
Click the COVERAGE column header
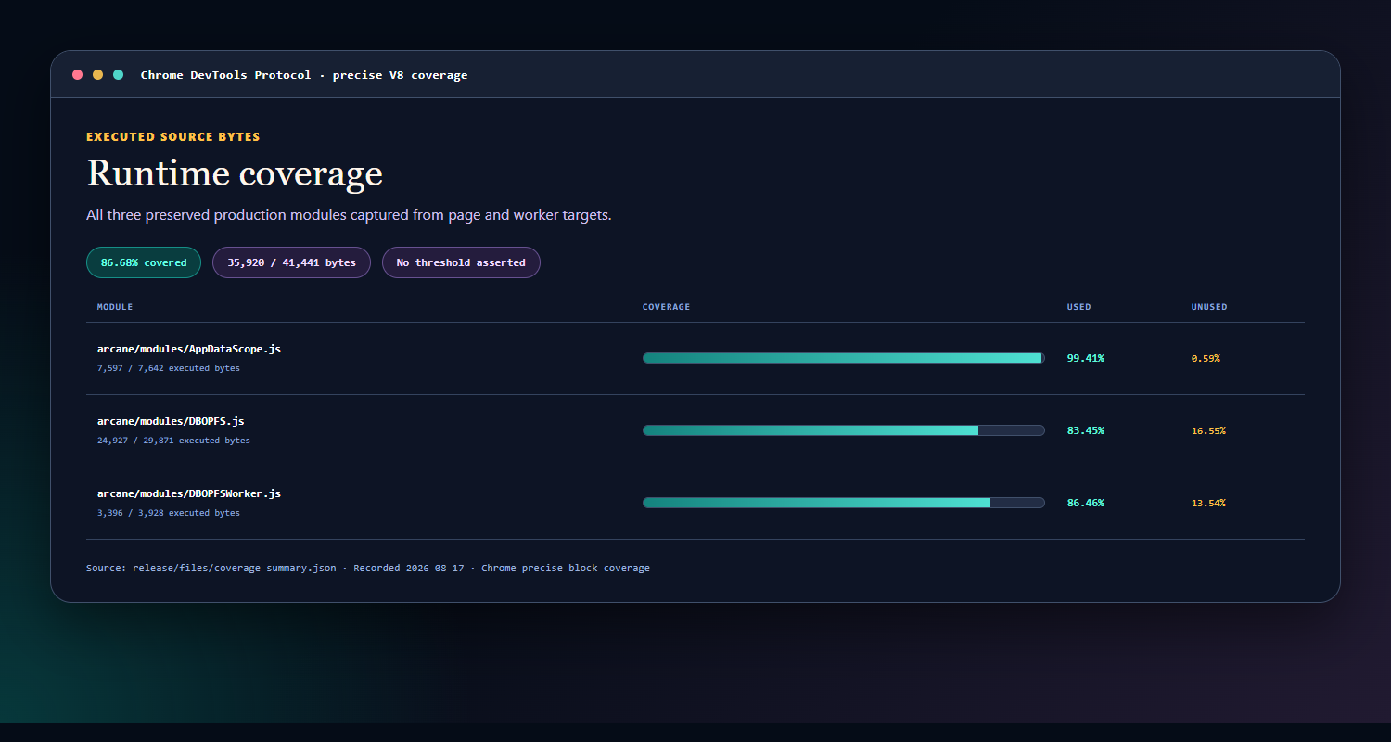(666, 307)
